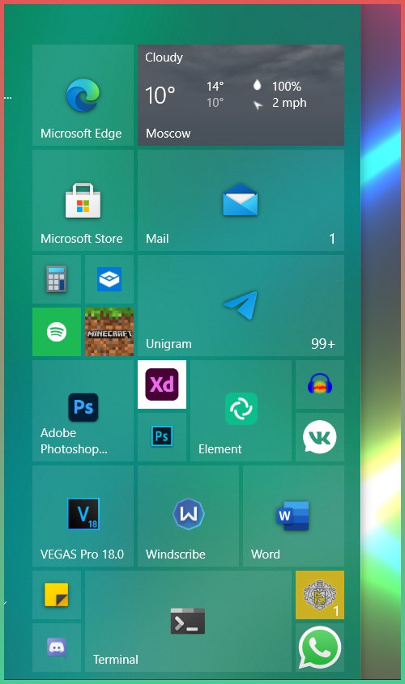Launch the large Adobe Photoshop tile
Viewport: 405px width, 684px height.
pyautogui.click(x=83, y=411)
